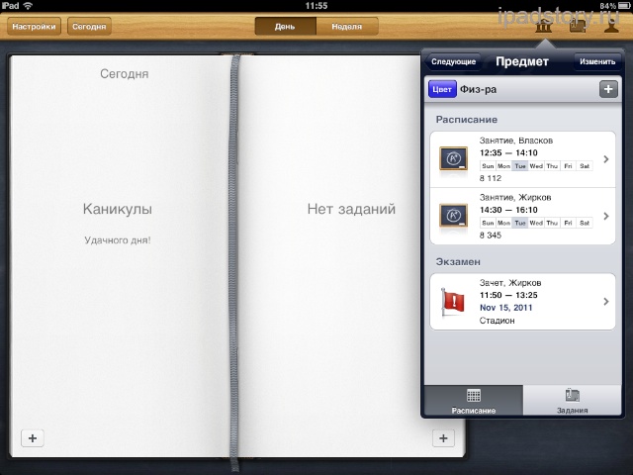Switch to the Расписание tab
The image size is (633, 475).
click(474, 400)
